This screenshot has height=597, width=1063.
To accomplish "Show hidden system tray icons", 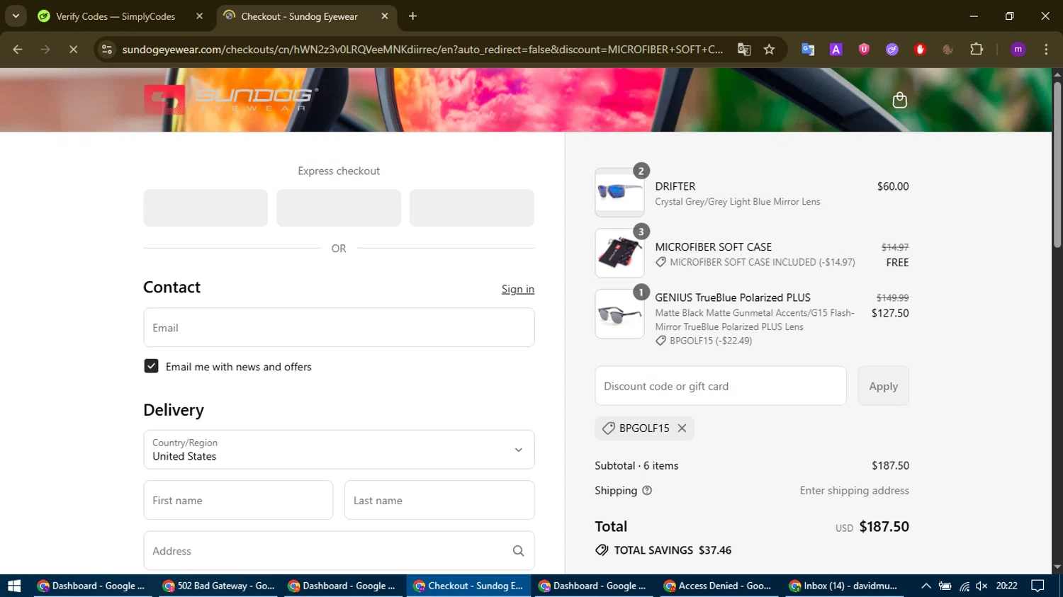I will click(x=926, y=586).
